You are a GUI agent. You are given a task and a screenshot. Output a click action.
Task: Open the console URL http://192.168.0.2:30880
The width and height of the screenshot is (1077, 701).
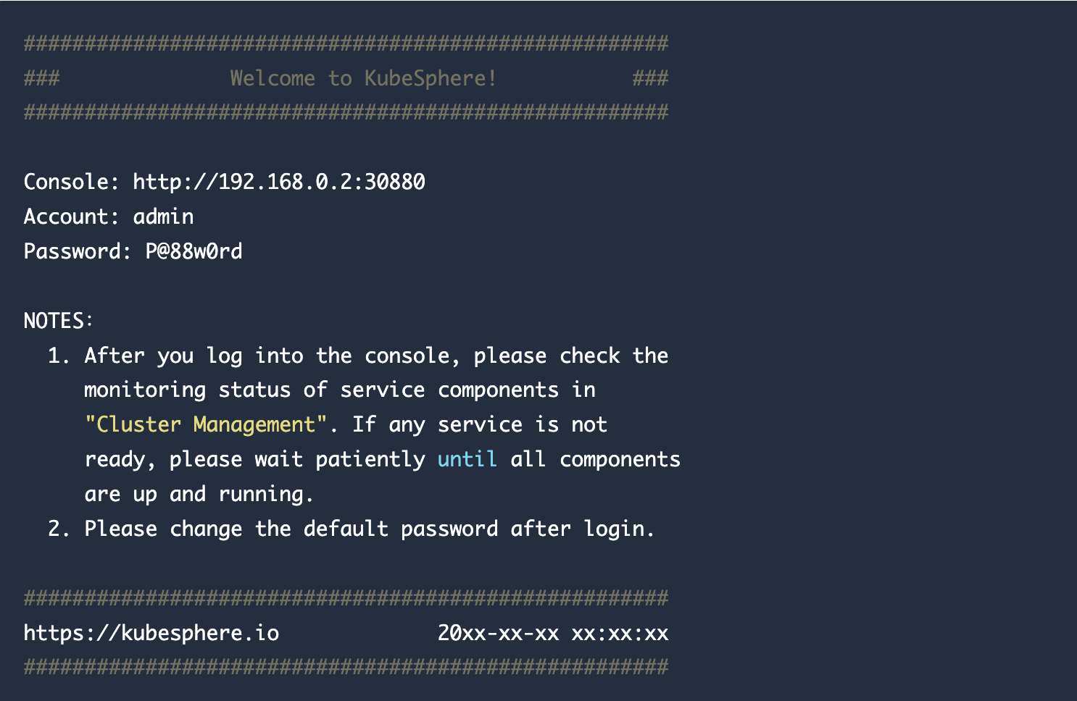279,182
